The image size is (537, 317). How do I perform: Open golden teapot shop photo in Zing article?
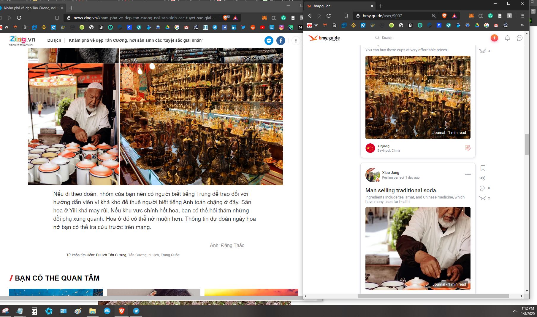click(201, 124)
